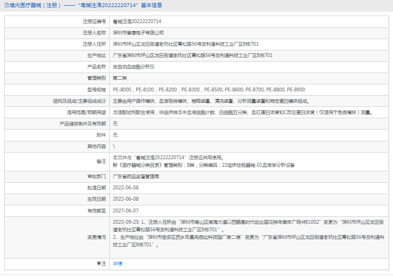Select registration number 粤械注准20222220714 value

click(137, 22)
